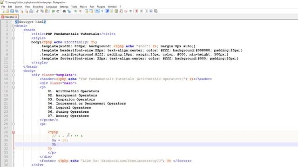Collapse the div class="template" fold marker

click(14, 75)
